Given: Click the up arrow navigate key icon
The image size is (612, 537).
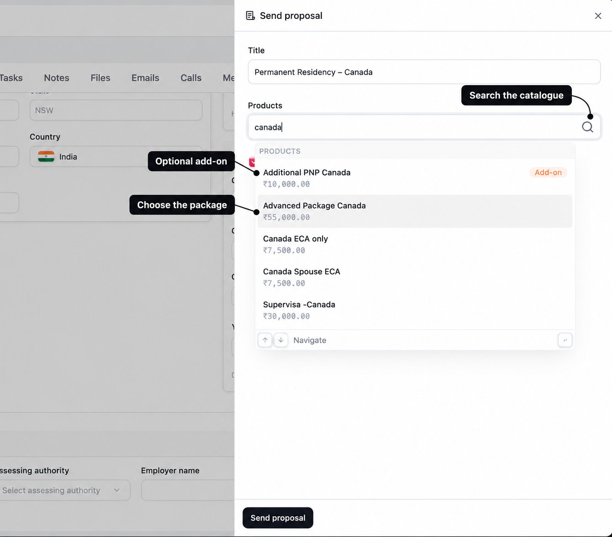Looking at the screenshot, I should coord(265,340).
